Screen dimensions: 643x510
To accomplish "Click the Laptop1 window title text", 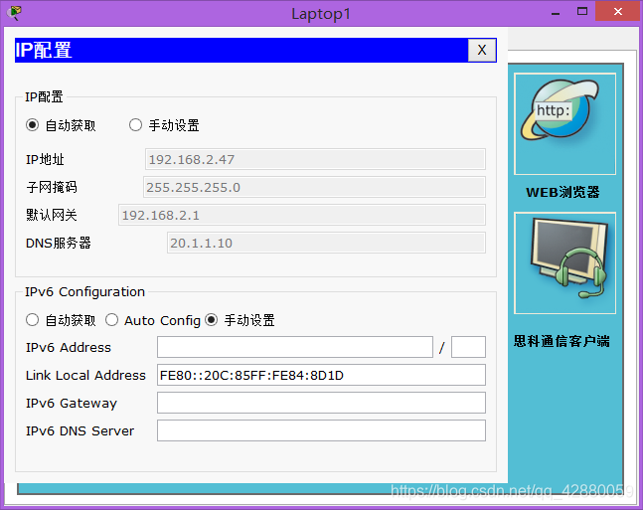I will (321, 14).
